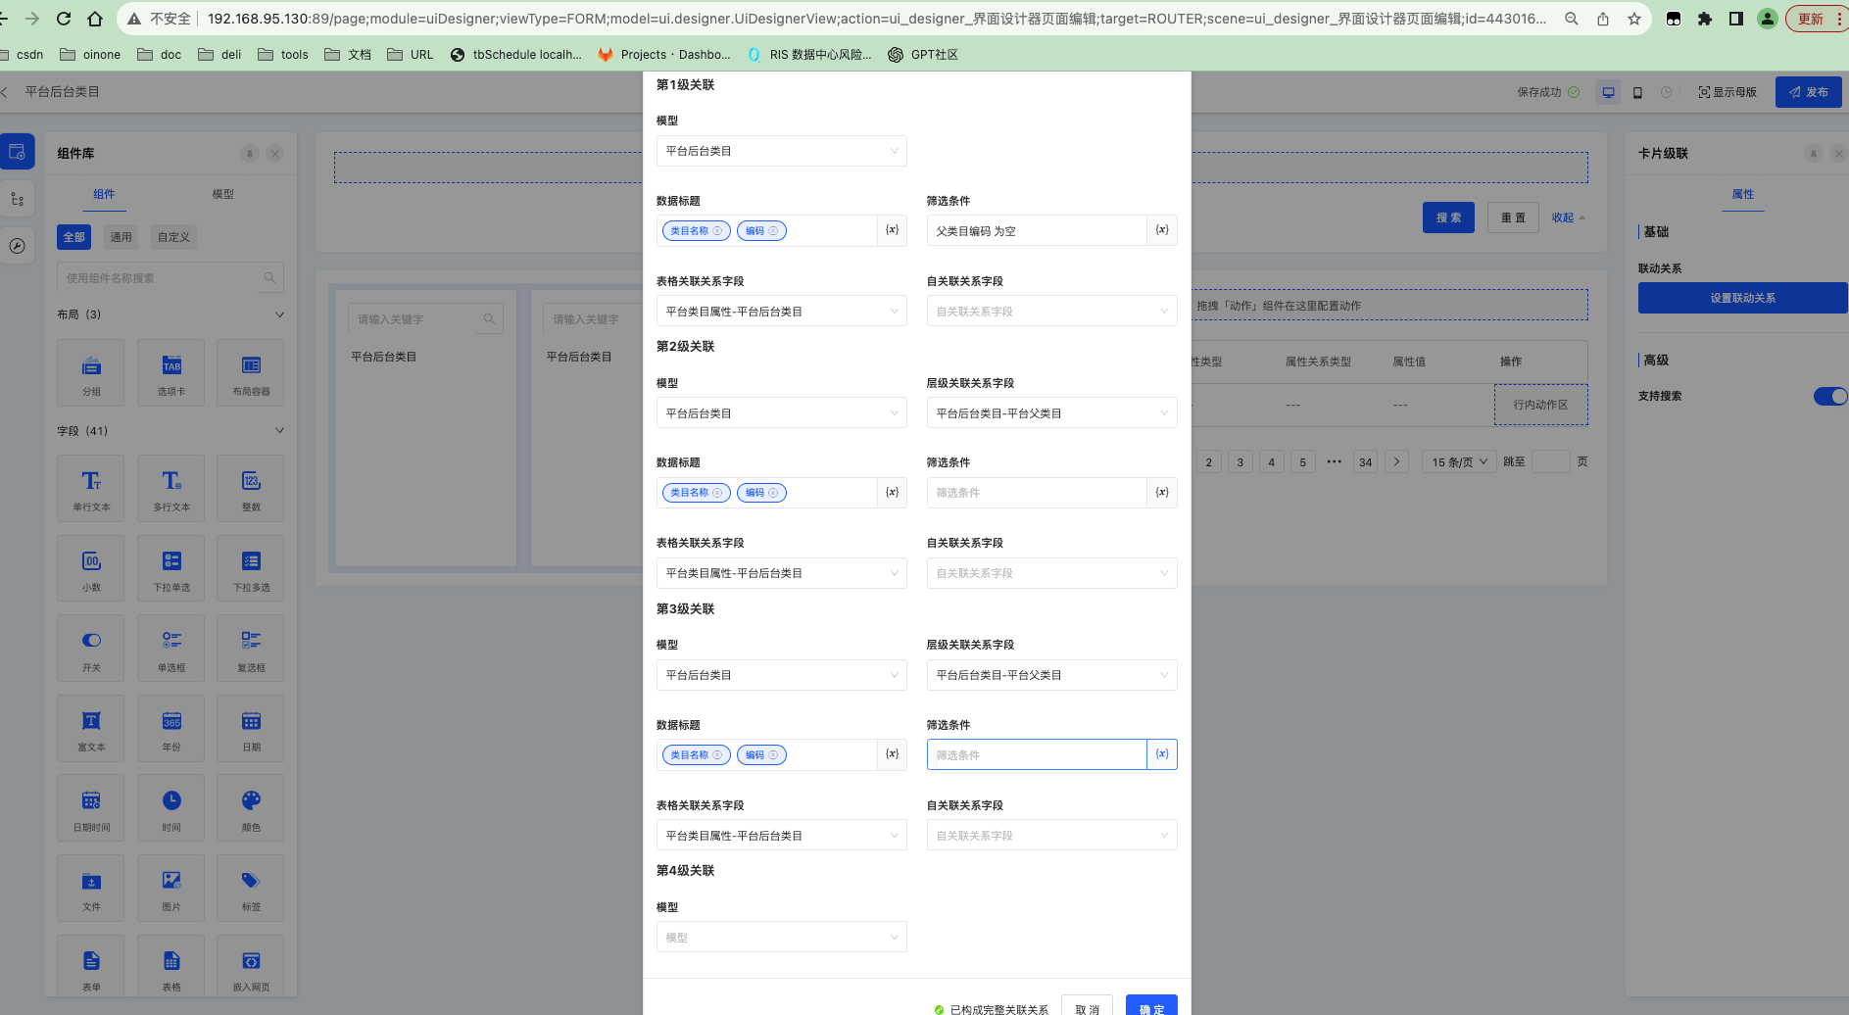Screen dimensions: 1849x1015
Task: Click the 收起 collapse link
Action: [x=1568, y=217]
